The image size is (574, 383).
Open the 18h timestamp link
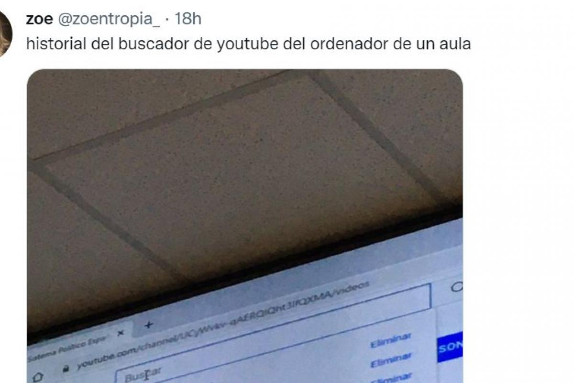188,19
